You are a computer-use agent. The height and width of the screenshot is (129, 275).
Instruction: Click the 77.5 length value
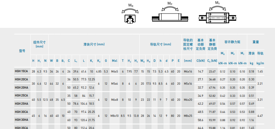pos(84,79)
